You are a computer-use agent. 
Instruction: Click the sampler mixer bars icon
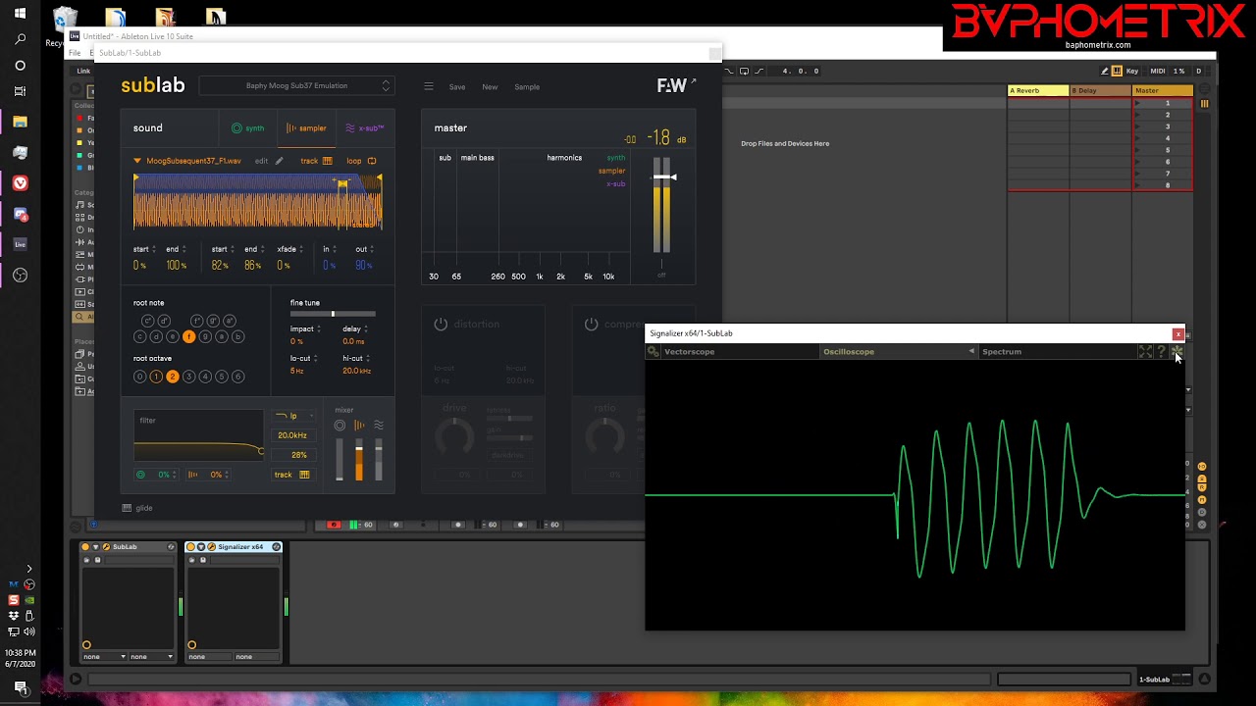(359, 425)
